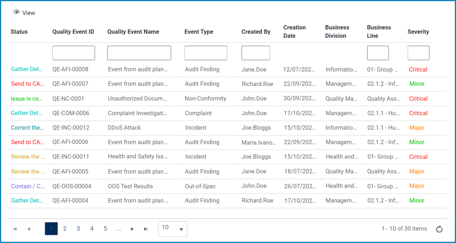The height and width of the screenshot is (243, 456).
Task: Click the View eye icon
Action: (x=16, y=12)
